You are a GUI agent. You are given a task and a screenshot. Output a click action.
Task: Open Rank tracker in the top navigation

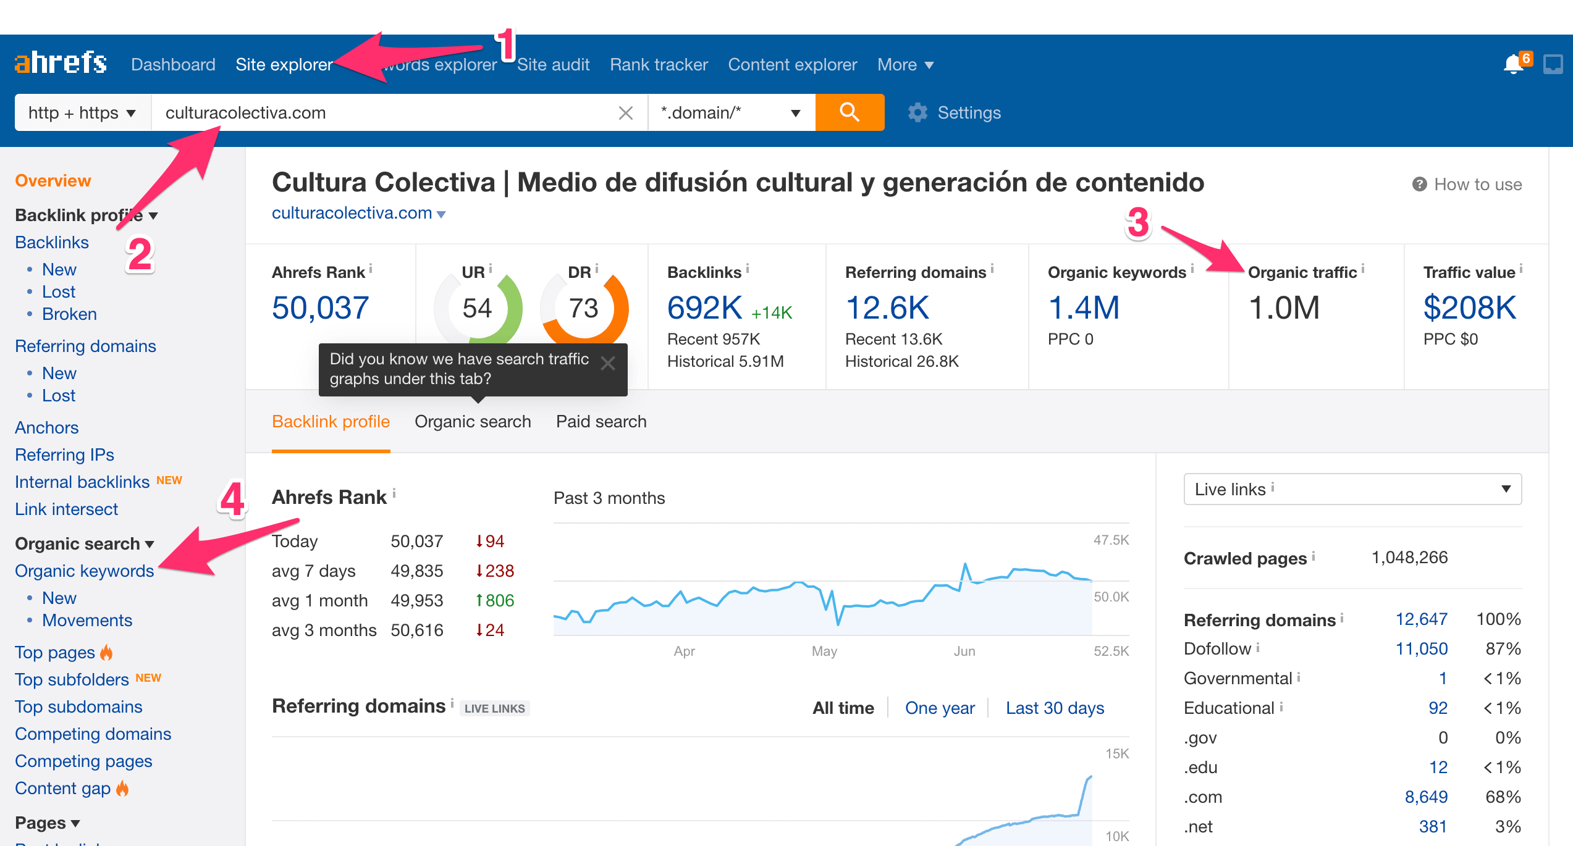[x=659, y=64]
